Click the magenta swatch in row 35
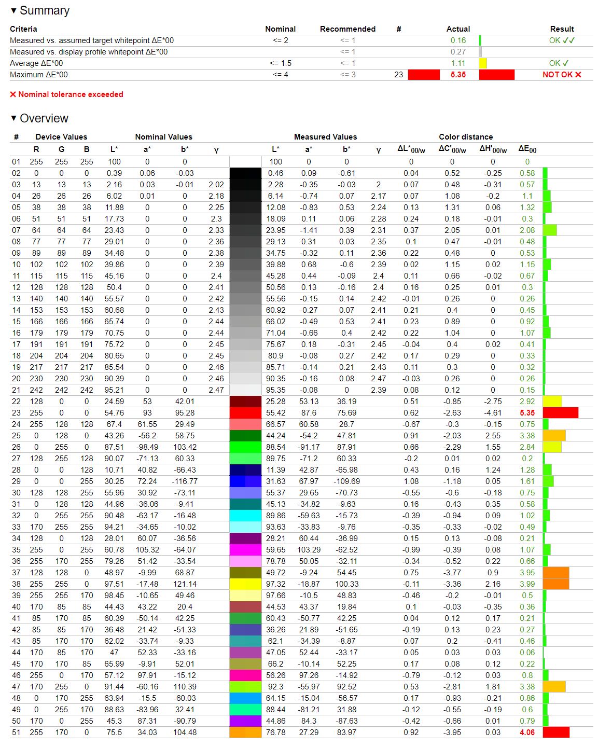Viewport: 612px width, 747px height. pyautogui.click(x=245, y=550)
